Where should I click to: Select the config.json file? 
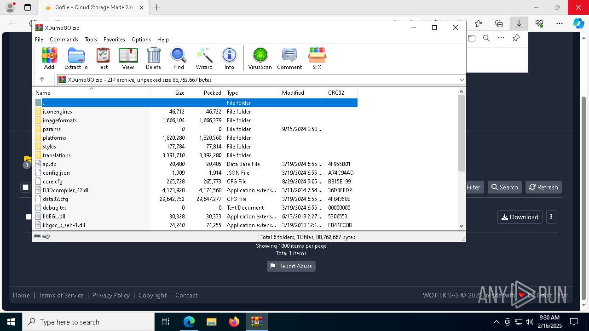pos(56,173)
